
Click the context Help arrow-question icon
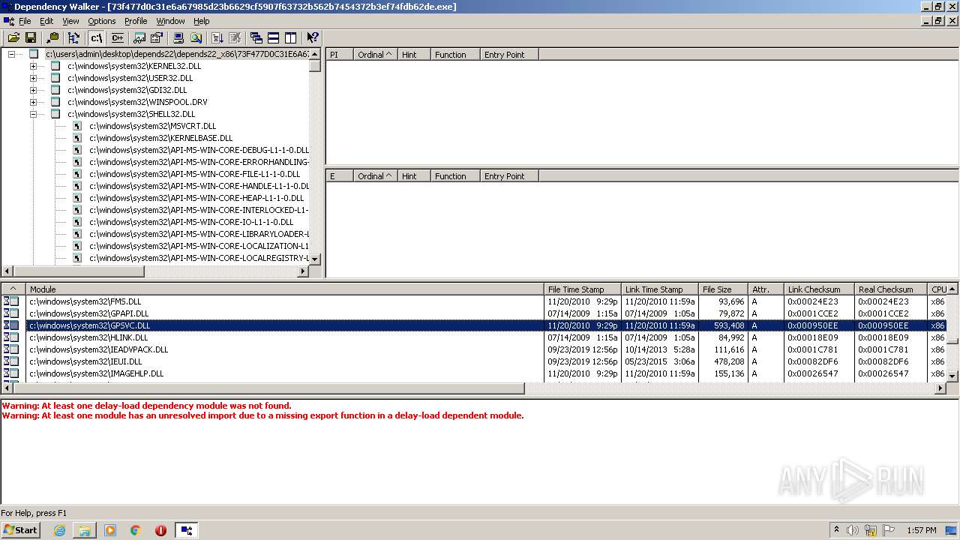313,37
